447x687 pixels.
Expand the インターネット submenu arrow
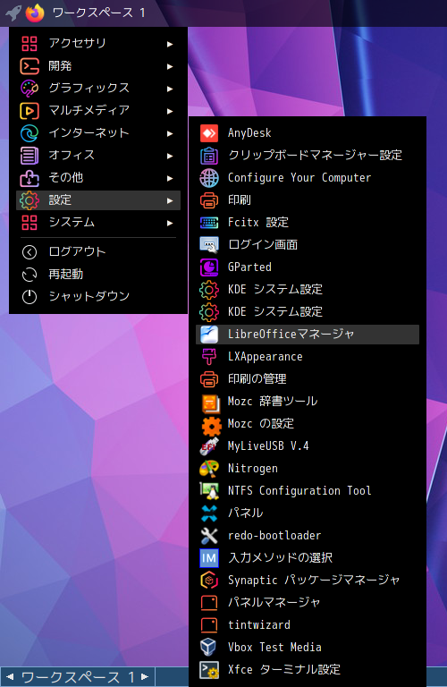(170, 133)
